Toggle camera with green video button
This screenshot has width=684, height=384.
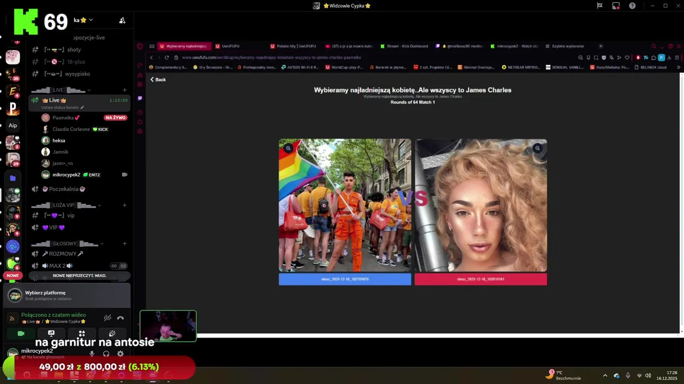coord(21,333)
